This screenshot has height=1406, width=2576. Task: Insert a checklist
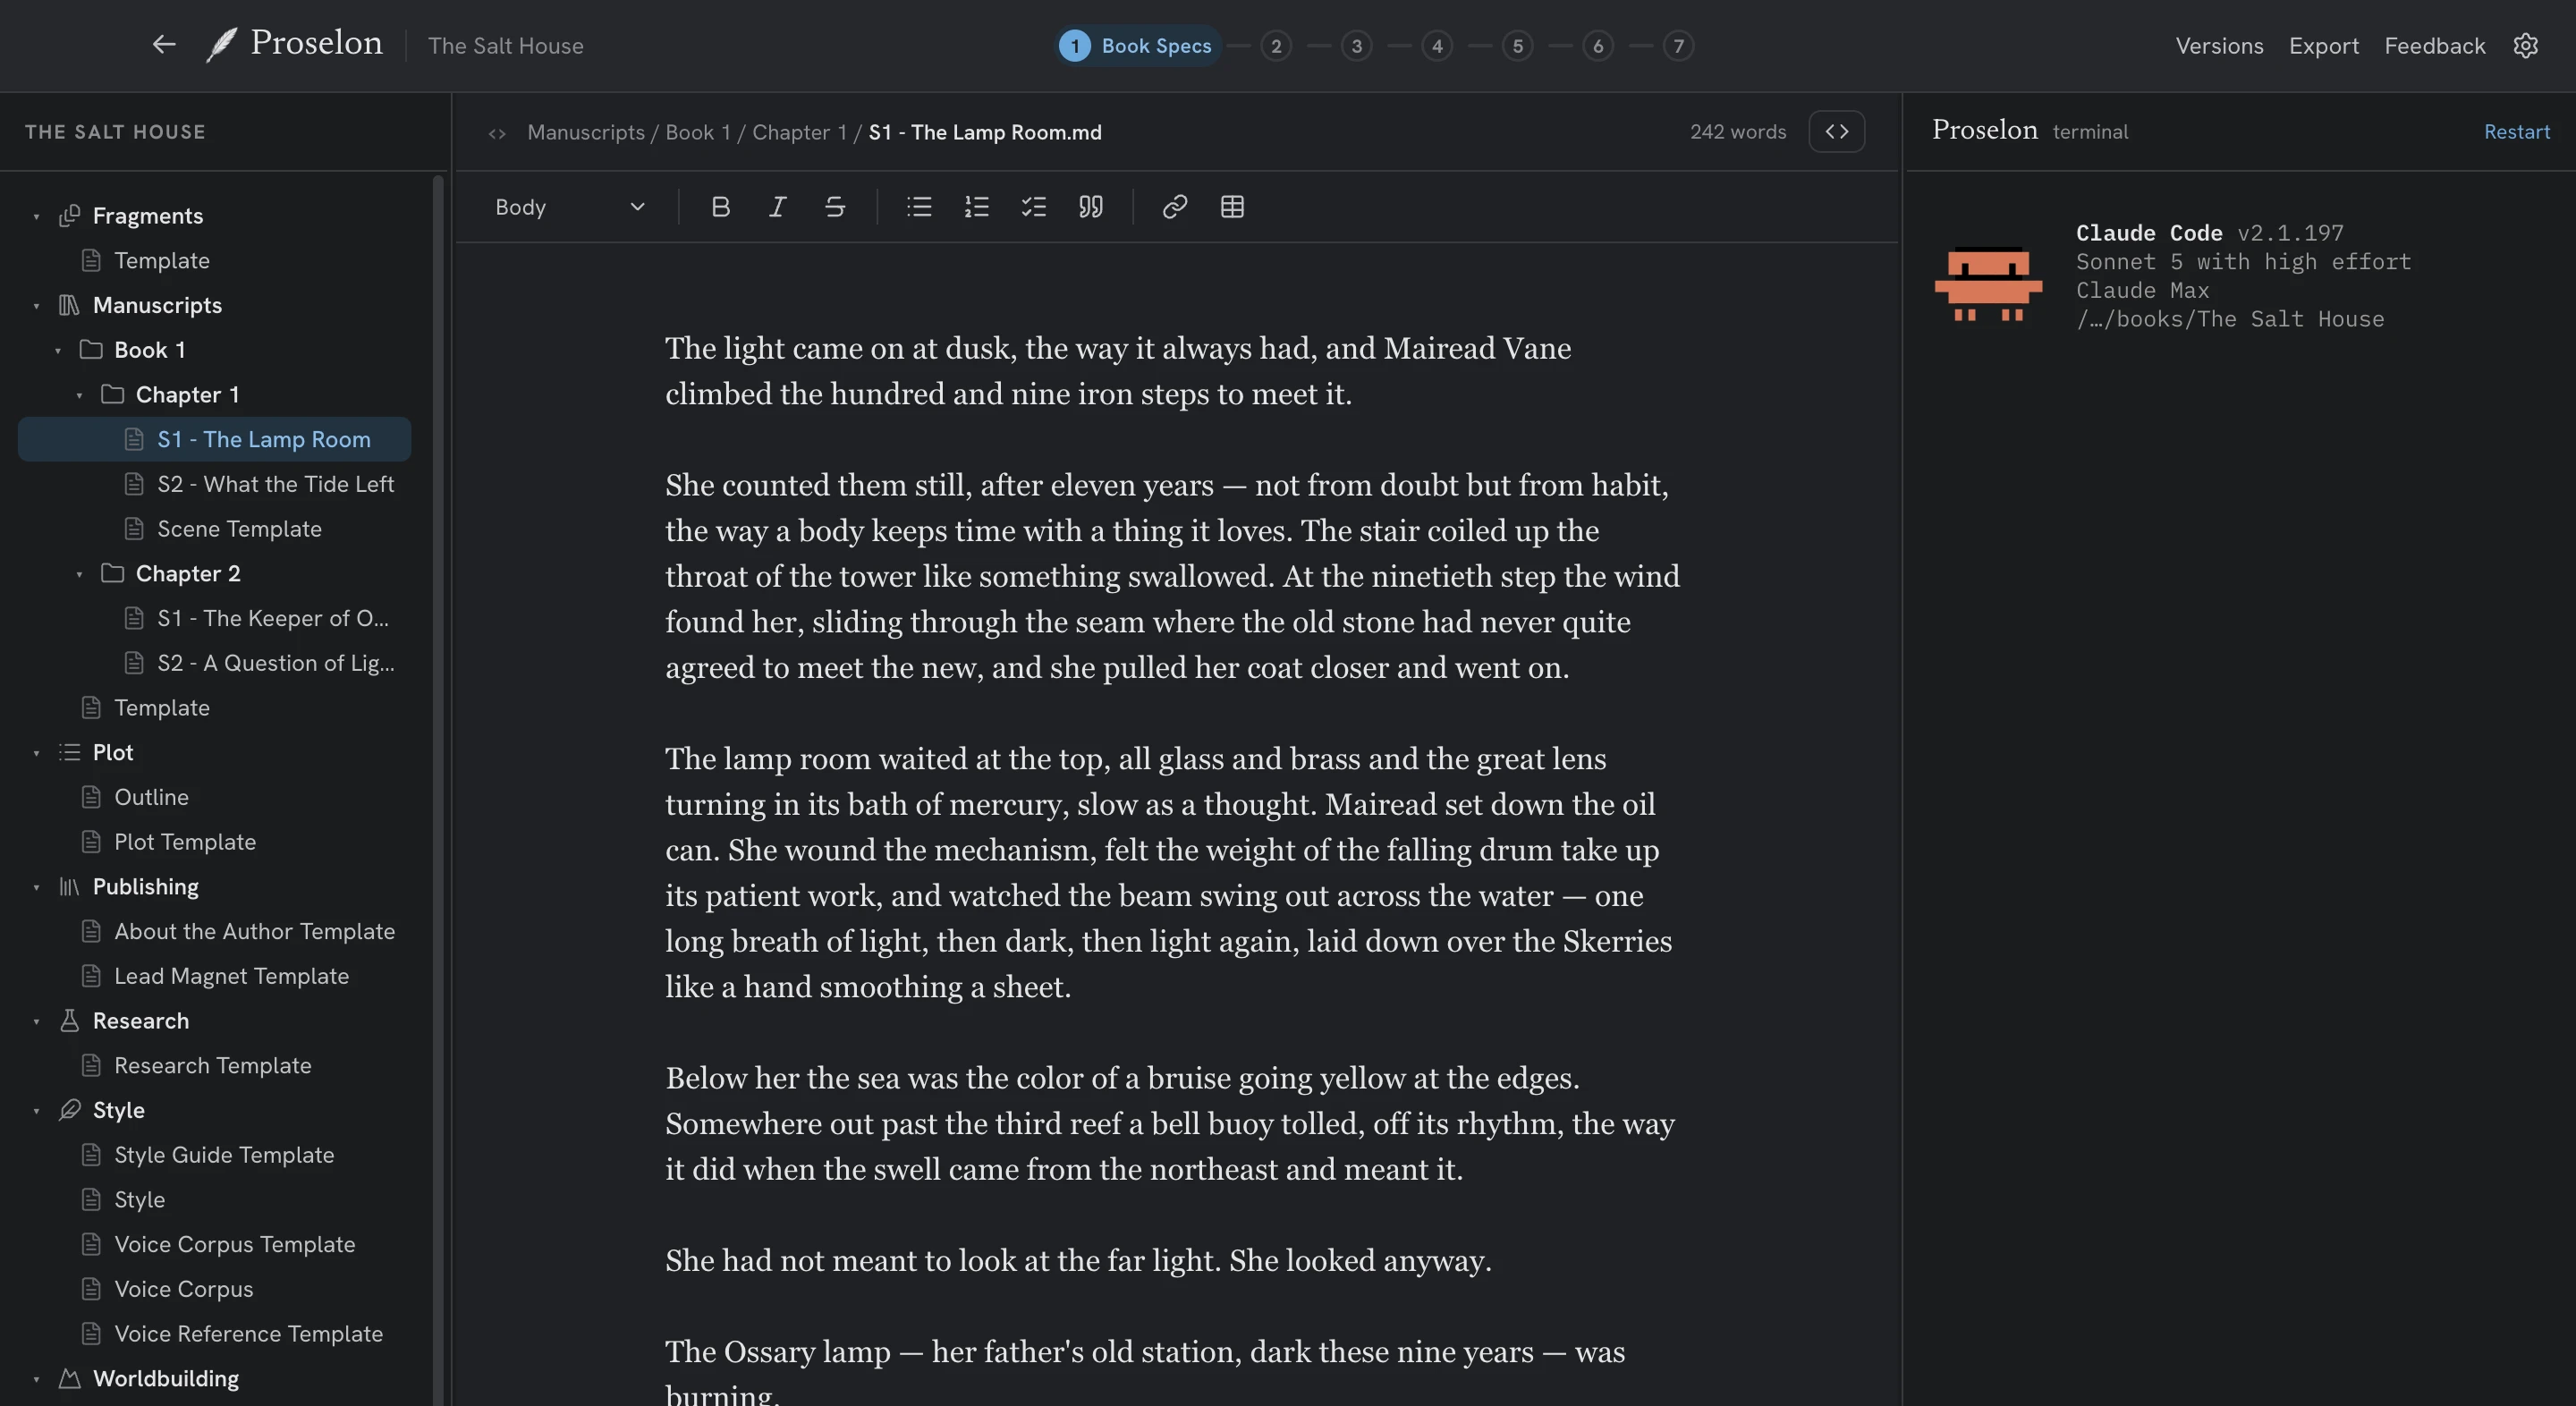tap(1033, 207)
